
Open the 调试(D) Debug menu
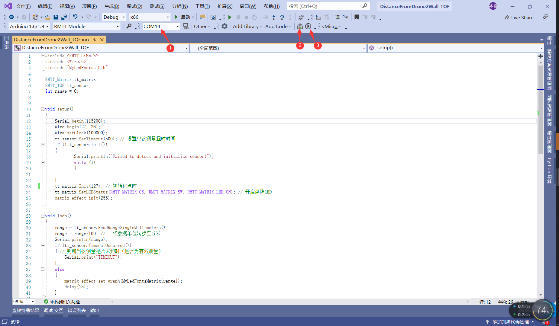click(x=134, y=6)
